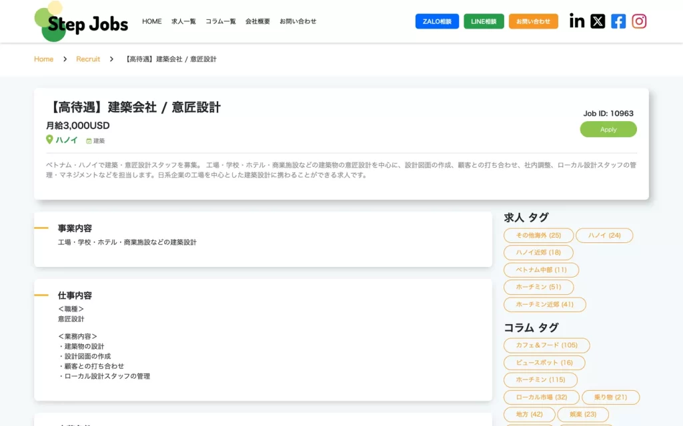Click breadcrumb chevron after Home

(x=65, y=59)
